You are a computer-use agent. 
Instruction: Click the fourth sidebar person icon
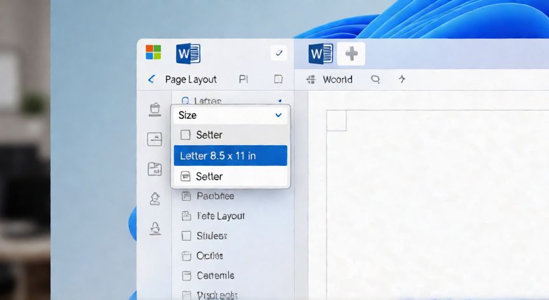155,199
